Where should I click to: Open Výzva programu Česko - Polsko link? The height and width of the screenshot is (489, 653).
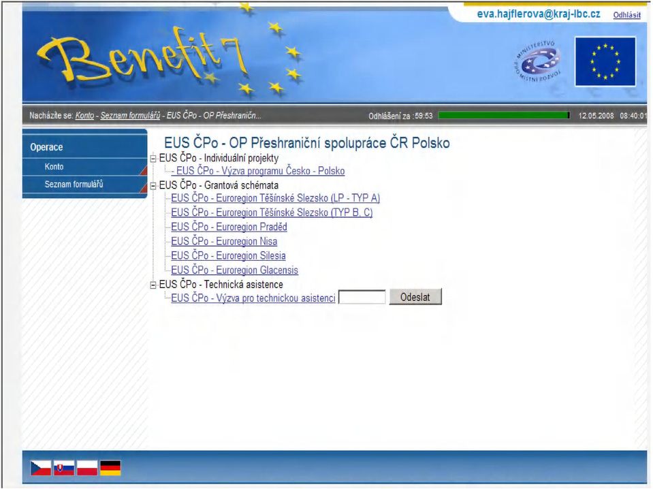[258, 171]
